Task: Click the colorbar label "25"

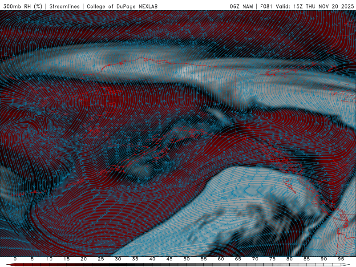Action: click(x=101, y=259)
